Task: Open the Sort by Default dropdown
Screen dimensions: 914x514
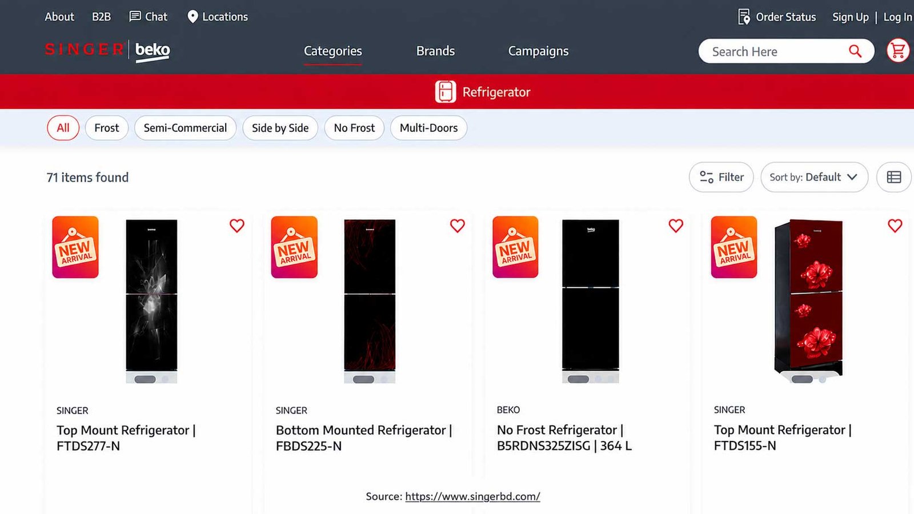Action: pyautogui.click(x=814, y=177)
